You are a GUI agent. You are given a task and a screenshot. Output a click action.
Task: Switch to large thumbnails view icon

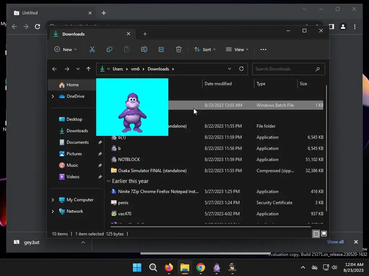(x=324, y=234)
